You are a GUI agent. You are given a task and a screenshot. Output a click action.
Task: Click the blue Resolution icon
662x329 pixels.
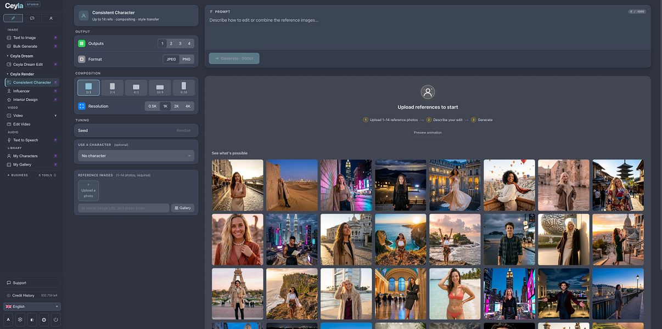(82, 106)
